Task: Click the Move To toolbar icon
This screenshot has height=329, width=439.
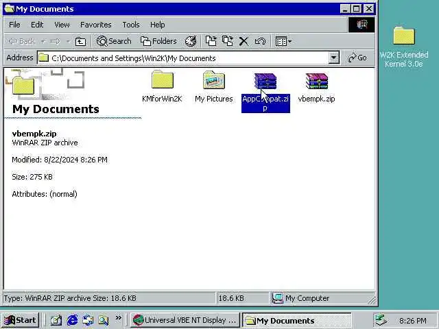Action: pyautogui.click(x=211, y=41)
